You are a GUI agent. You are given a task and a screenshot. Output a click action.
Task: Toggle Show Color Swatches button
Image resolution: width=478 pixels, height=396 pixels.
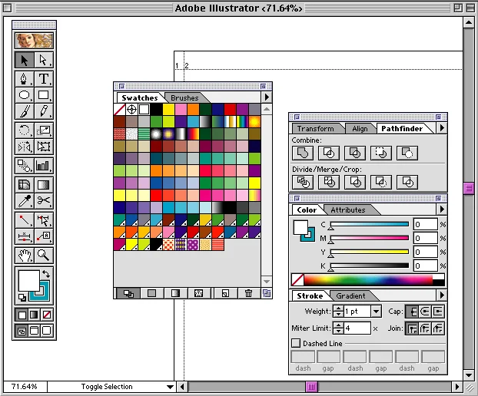[151, 293]
